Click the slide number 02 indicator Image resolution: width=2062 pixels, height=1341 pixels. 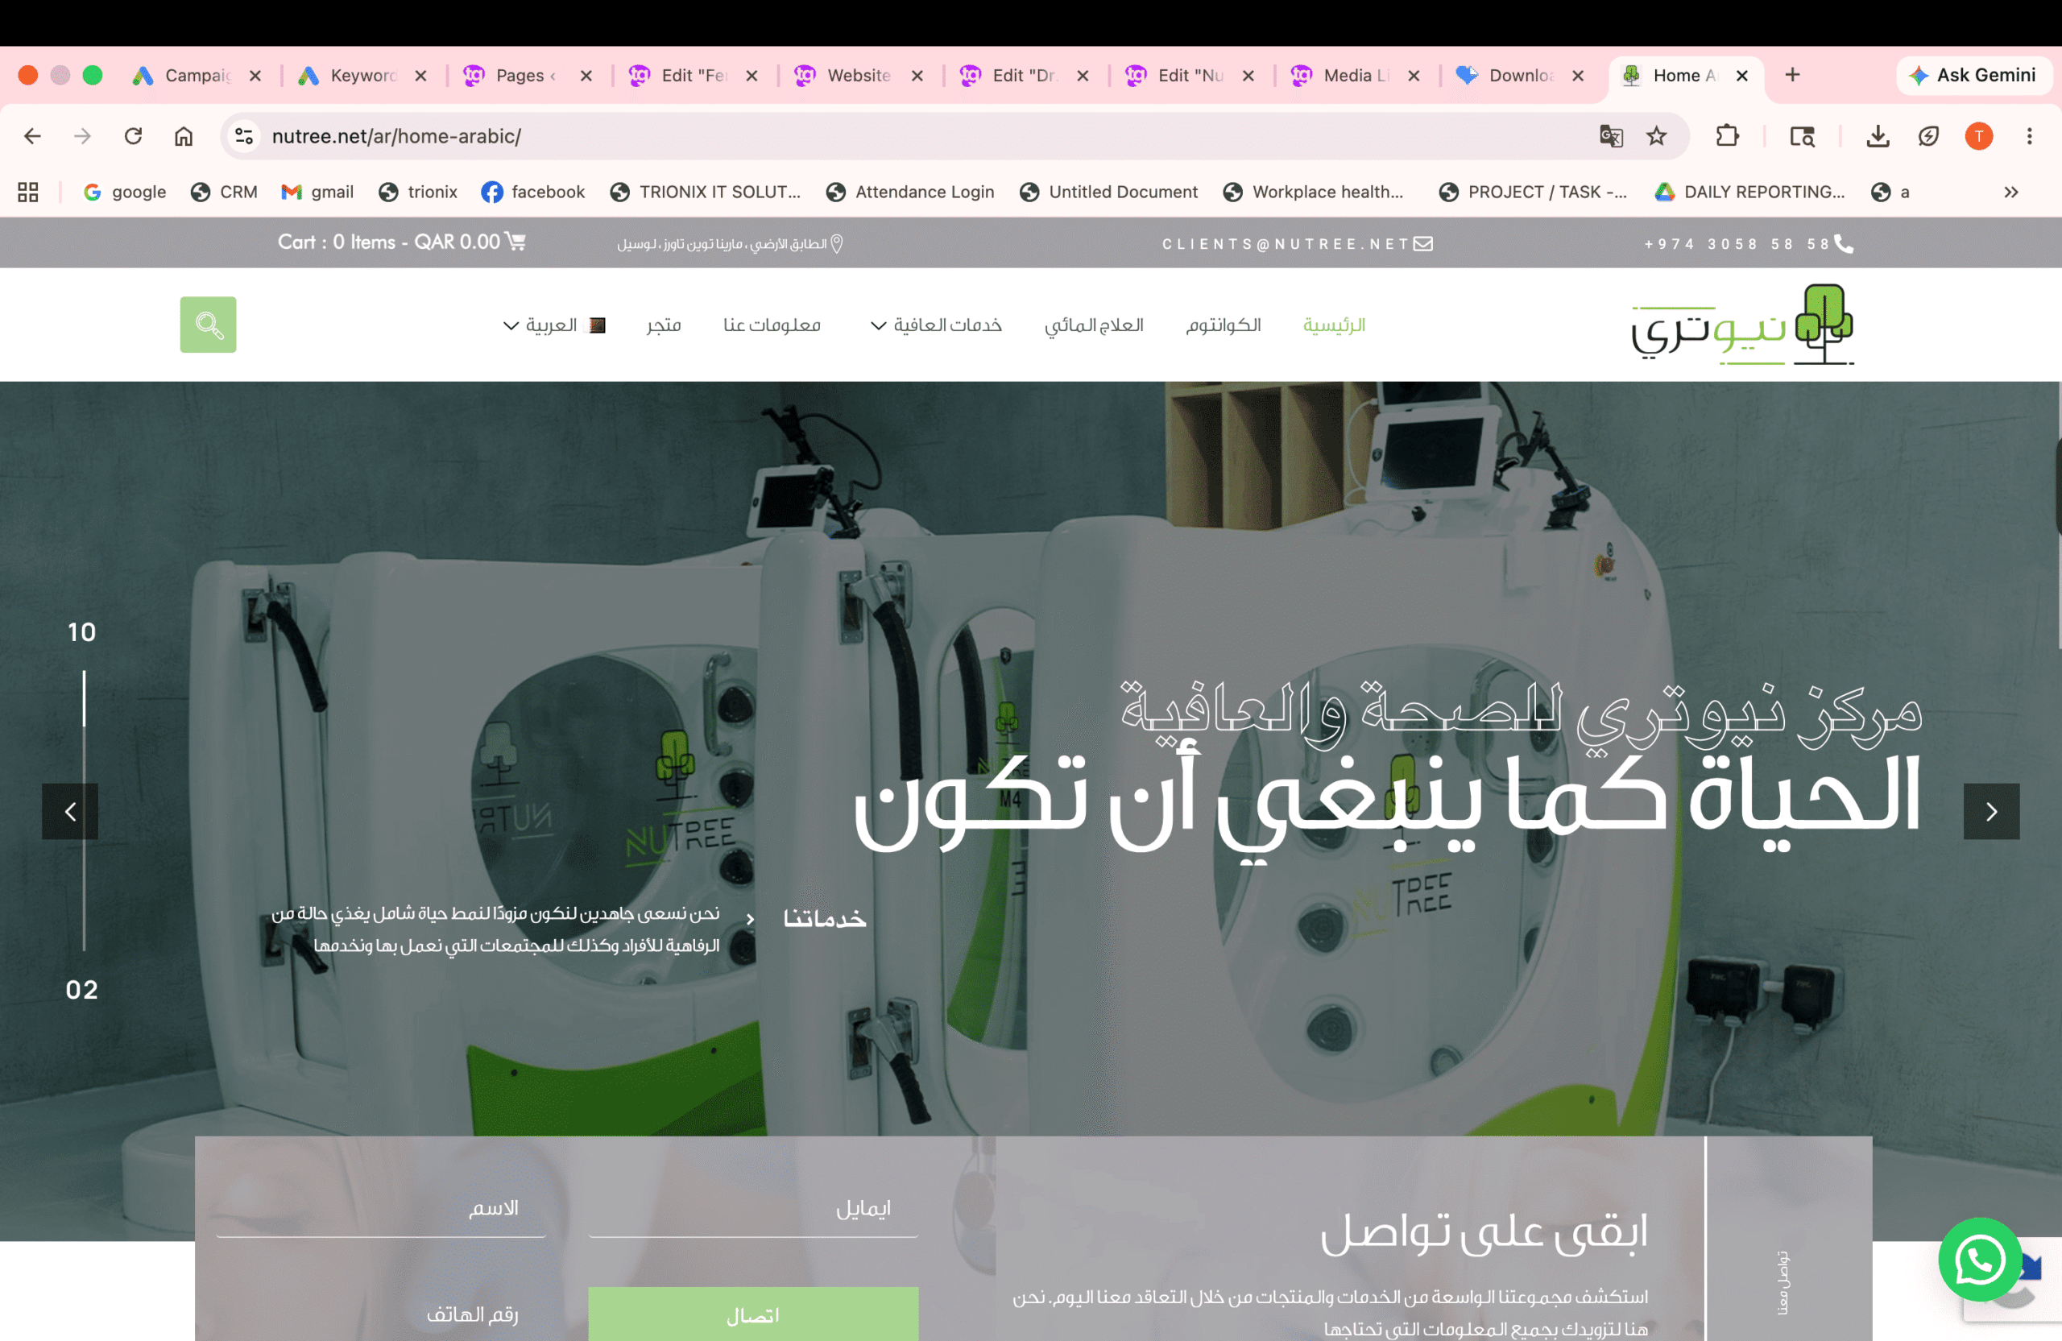coord(82,990)
